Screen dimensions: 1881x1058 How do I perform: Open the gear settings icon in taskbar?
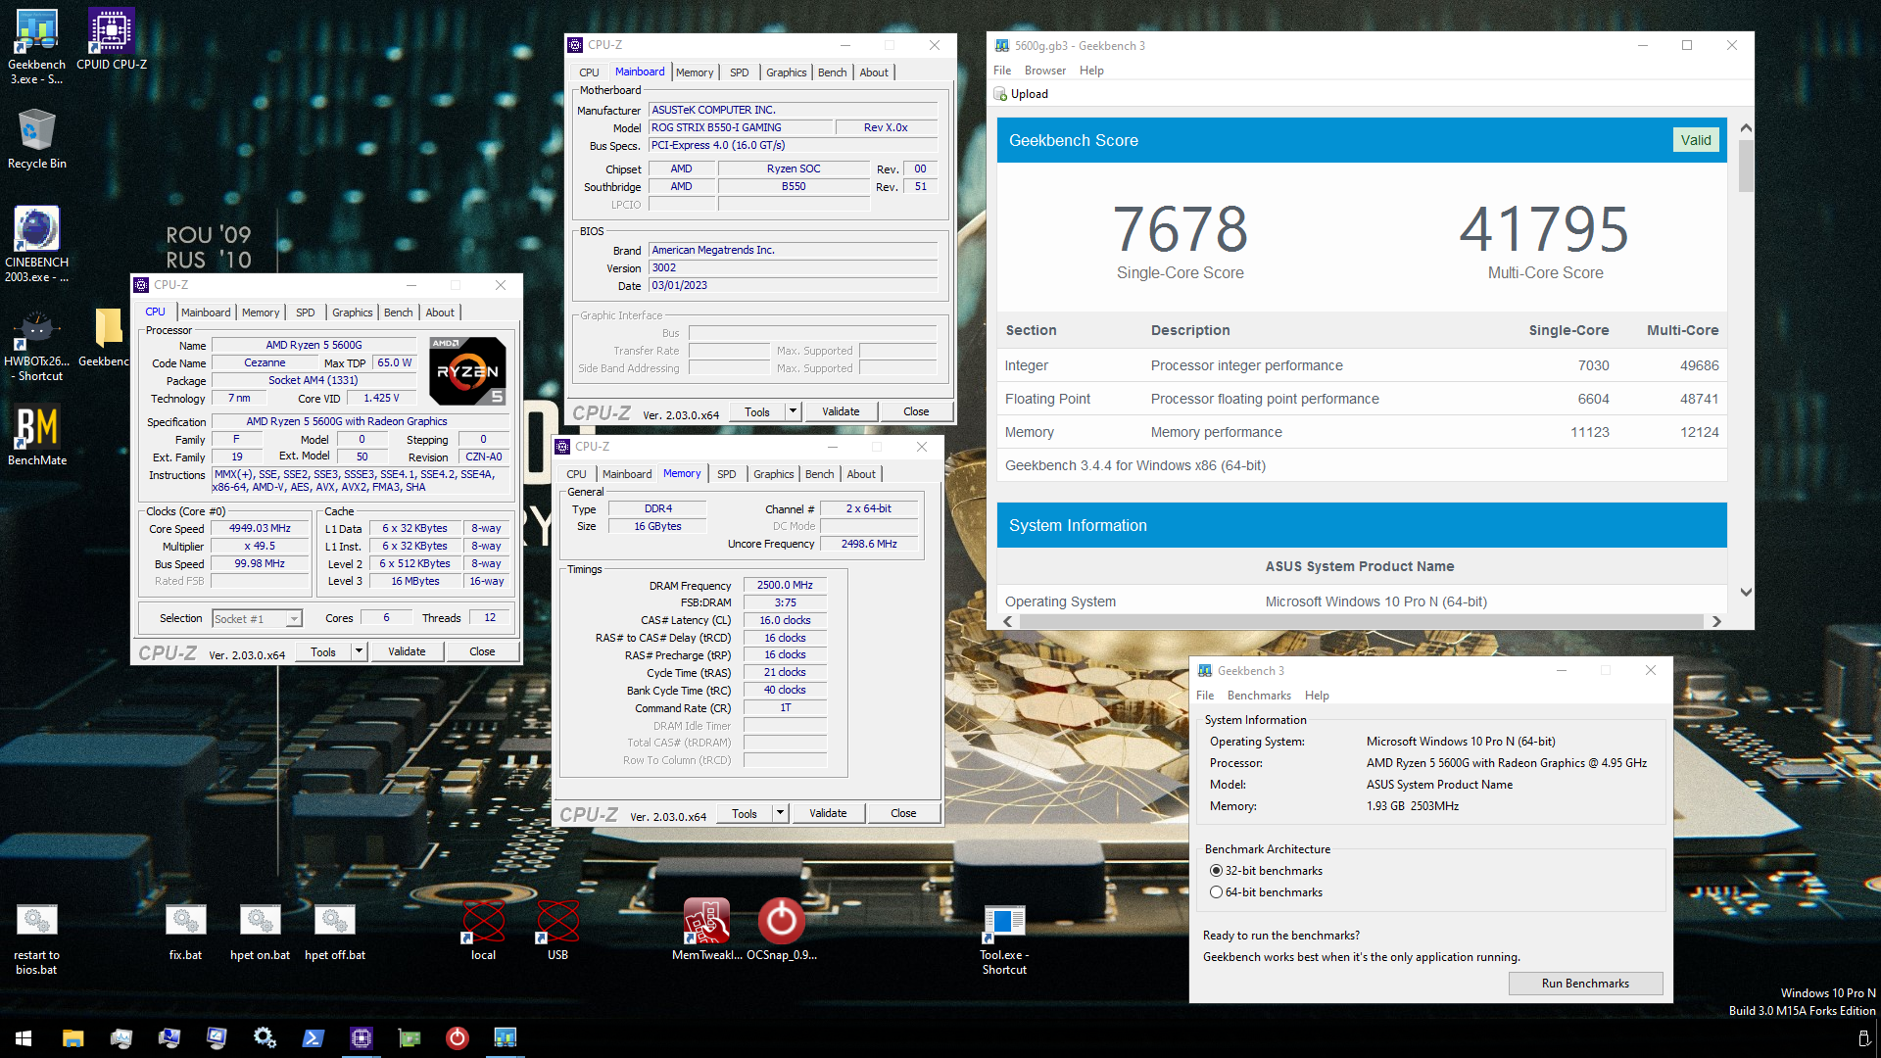coord(265,1037)
